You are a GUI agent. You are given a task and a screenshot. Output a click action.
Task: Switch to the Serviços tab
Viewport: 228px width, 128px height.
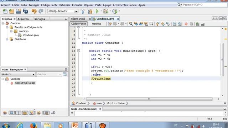[x=40, y=19]
